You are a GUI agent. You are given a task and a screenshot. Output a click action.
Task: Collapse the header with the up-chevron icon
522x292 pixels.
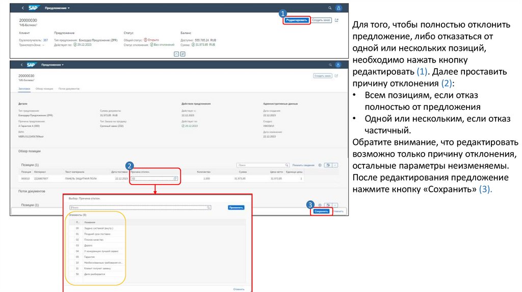point(176,54)
